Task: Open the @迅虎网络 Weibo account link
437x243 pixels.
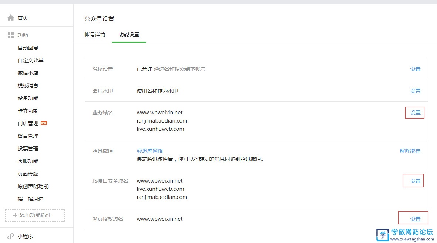Action: (x=149, y=151)
